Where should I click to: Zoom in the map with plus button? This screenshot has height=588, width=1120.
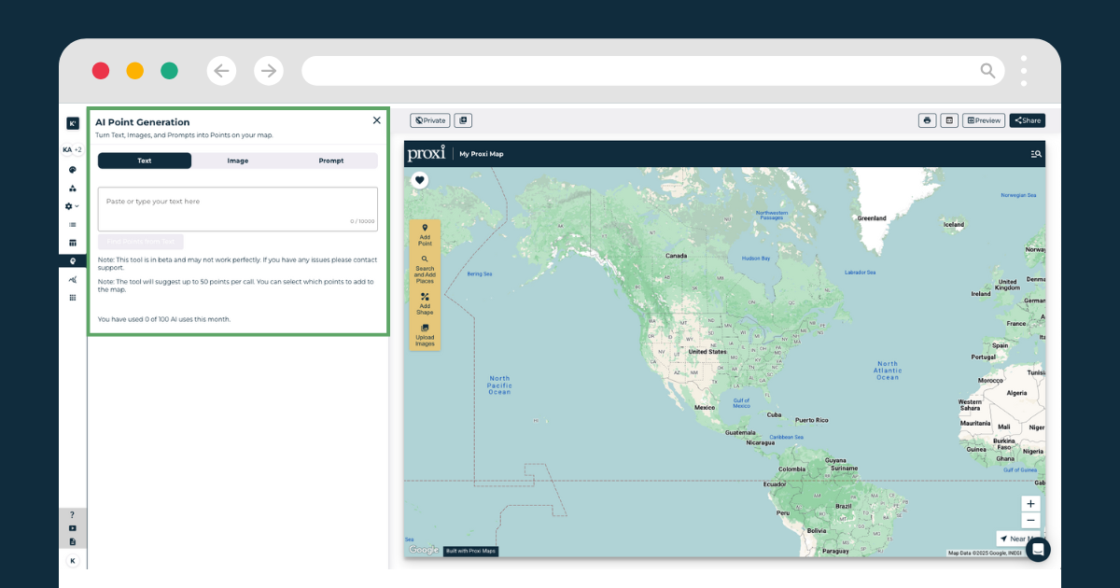pyautogui.click(x=1031, y=504)
